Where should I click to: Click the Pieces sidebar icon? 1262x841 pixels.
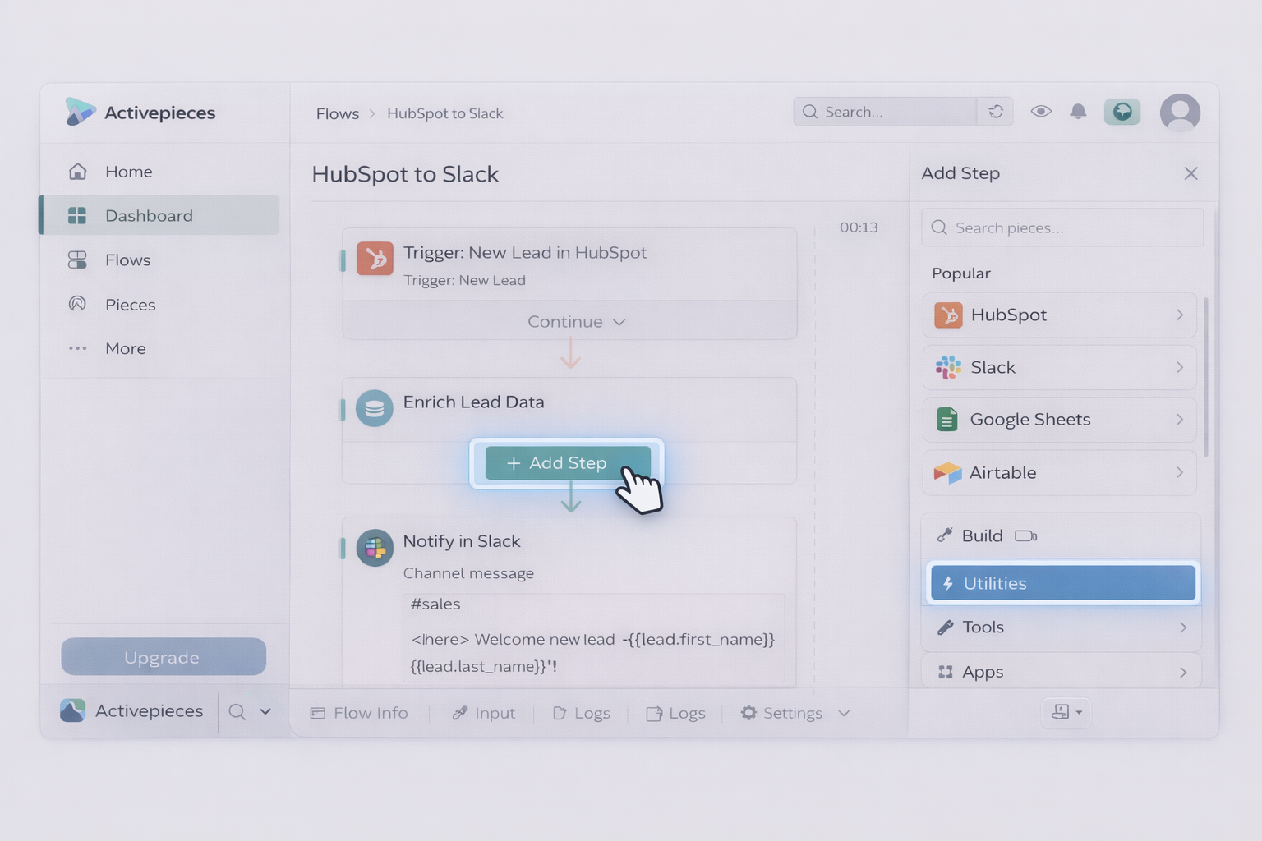[x=77, y=304]
